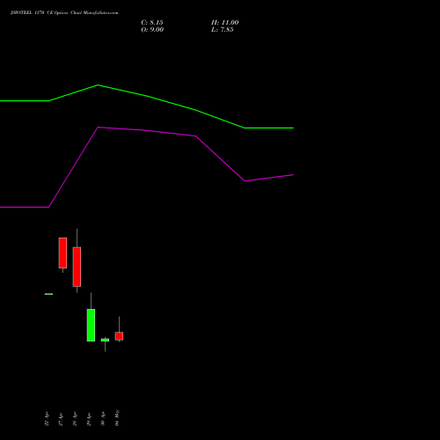This screenshot has height=440, width=440.
Task: Click the 28 Apr date label
Action: pyautogui.click(x=75, y=419)
